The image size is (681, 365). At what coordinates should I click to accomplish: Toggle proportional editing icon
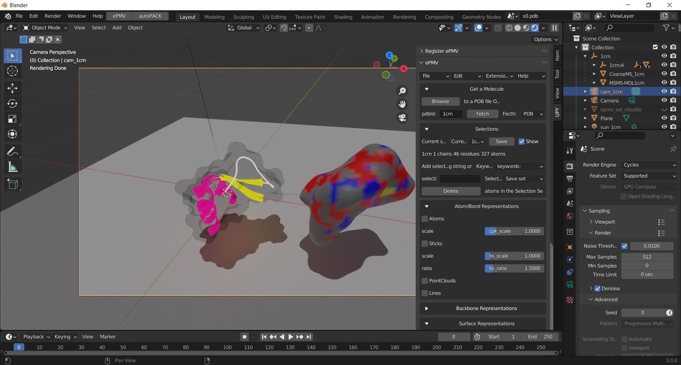[x=309, y=28]
